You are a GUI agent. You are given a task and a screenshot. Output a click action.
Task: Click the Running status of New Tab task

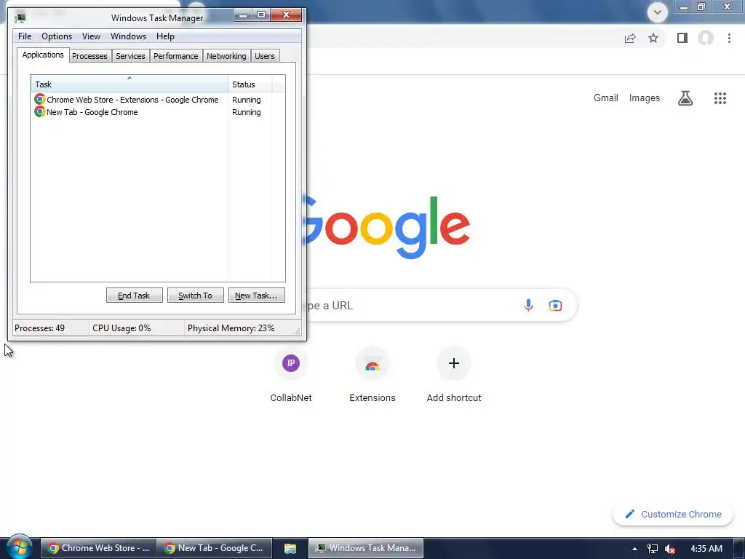click(246, 112)
